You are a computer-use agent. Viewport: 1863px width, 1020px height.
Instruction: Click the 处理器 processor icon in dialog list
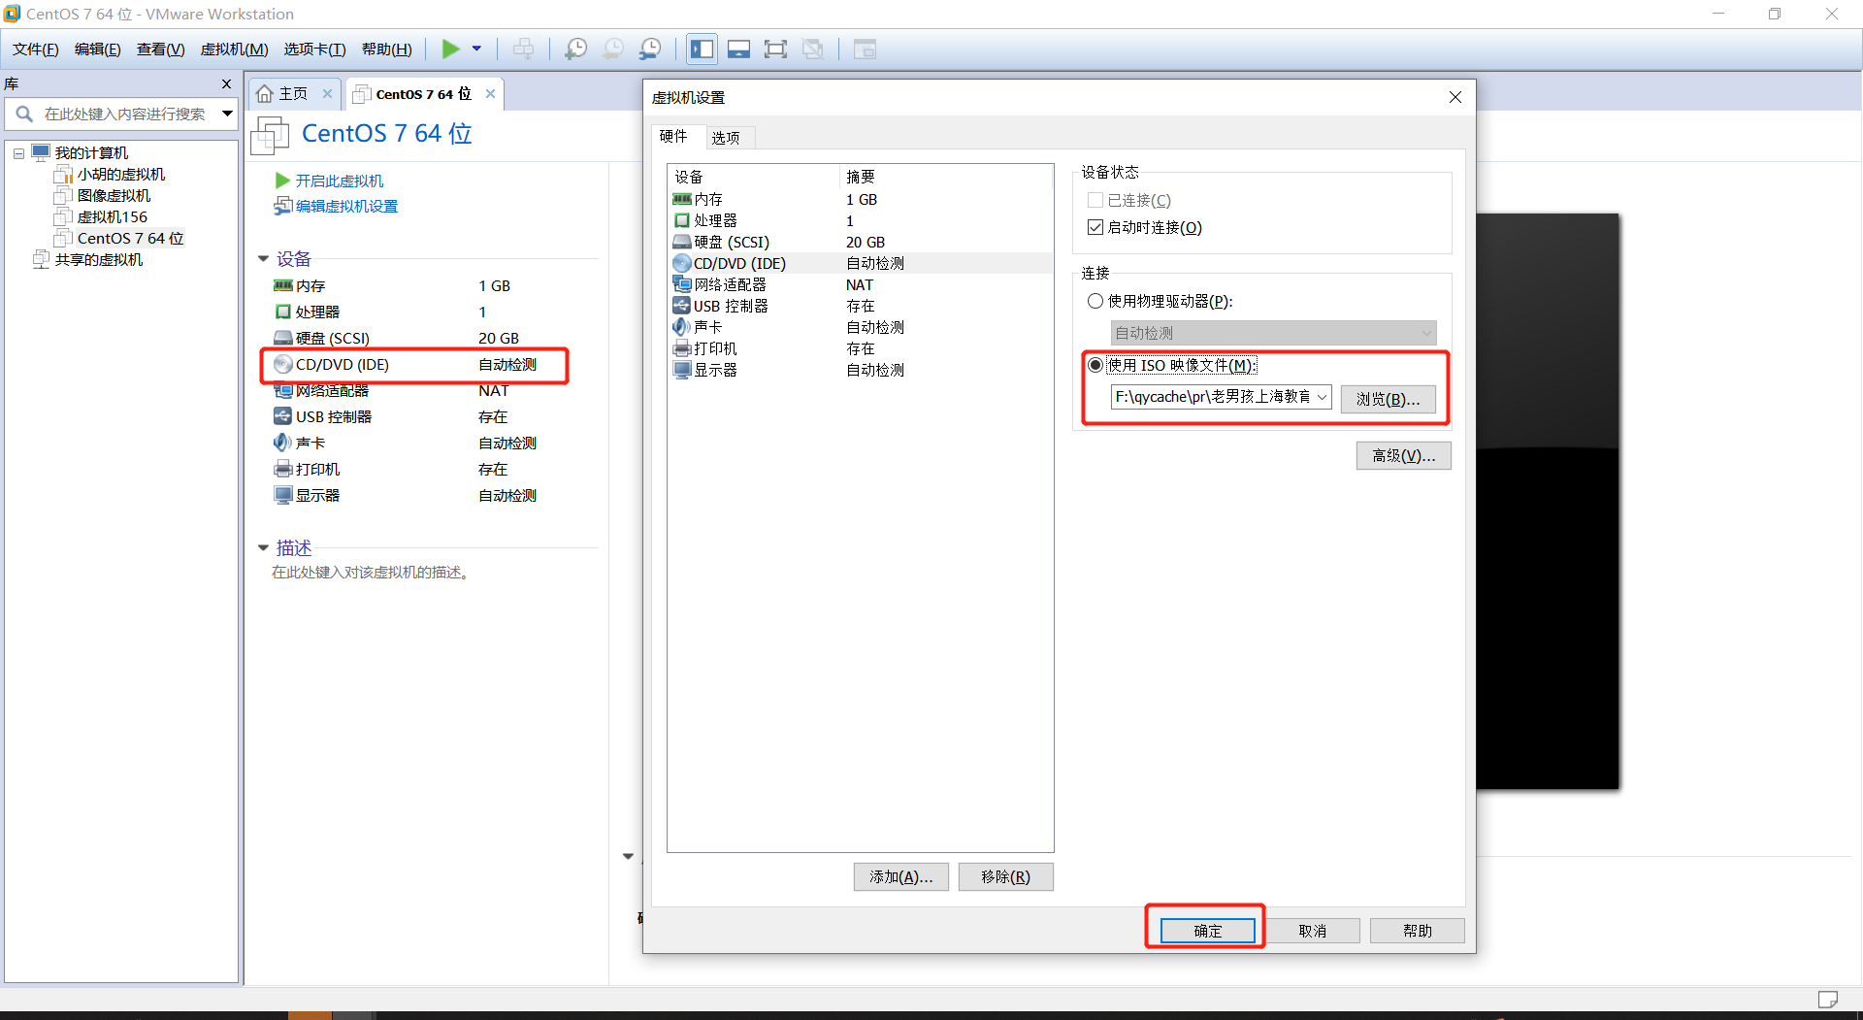click(682, 220)
